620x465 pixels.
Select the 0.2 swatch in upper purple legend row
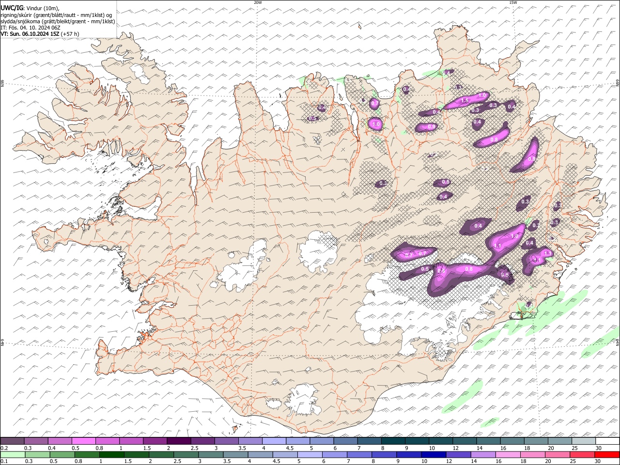coord(12,441)
